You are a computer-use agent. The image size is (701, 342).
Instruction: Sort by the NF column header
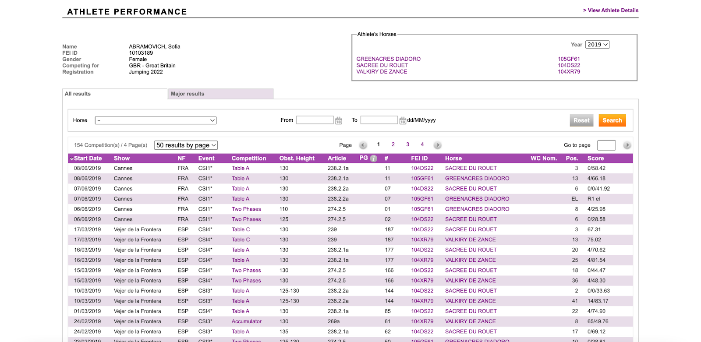[181, 159]
